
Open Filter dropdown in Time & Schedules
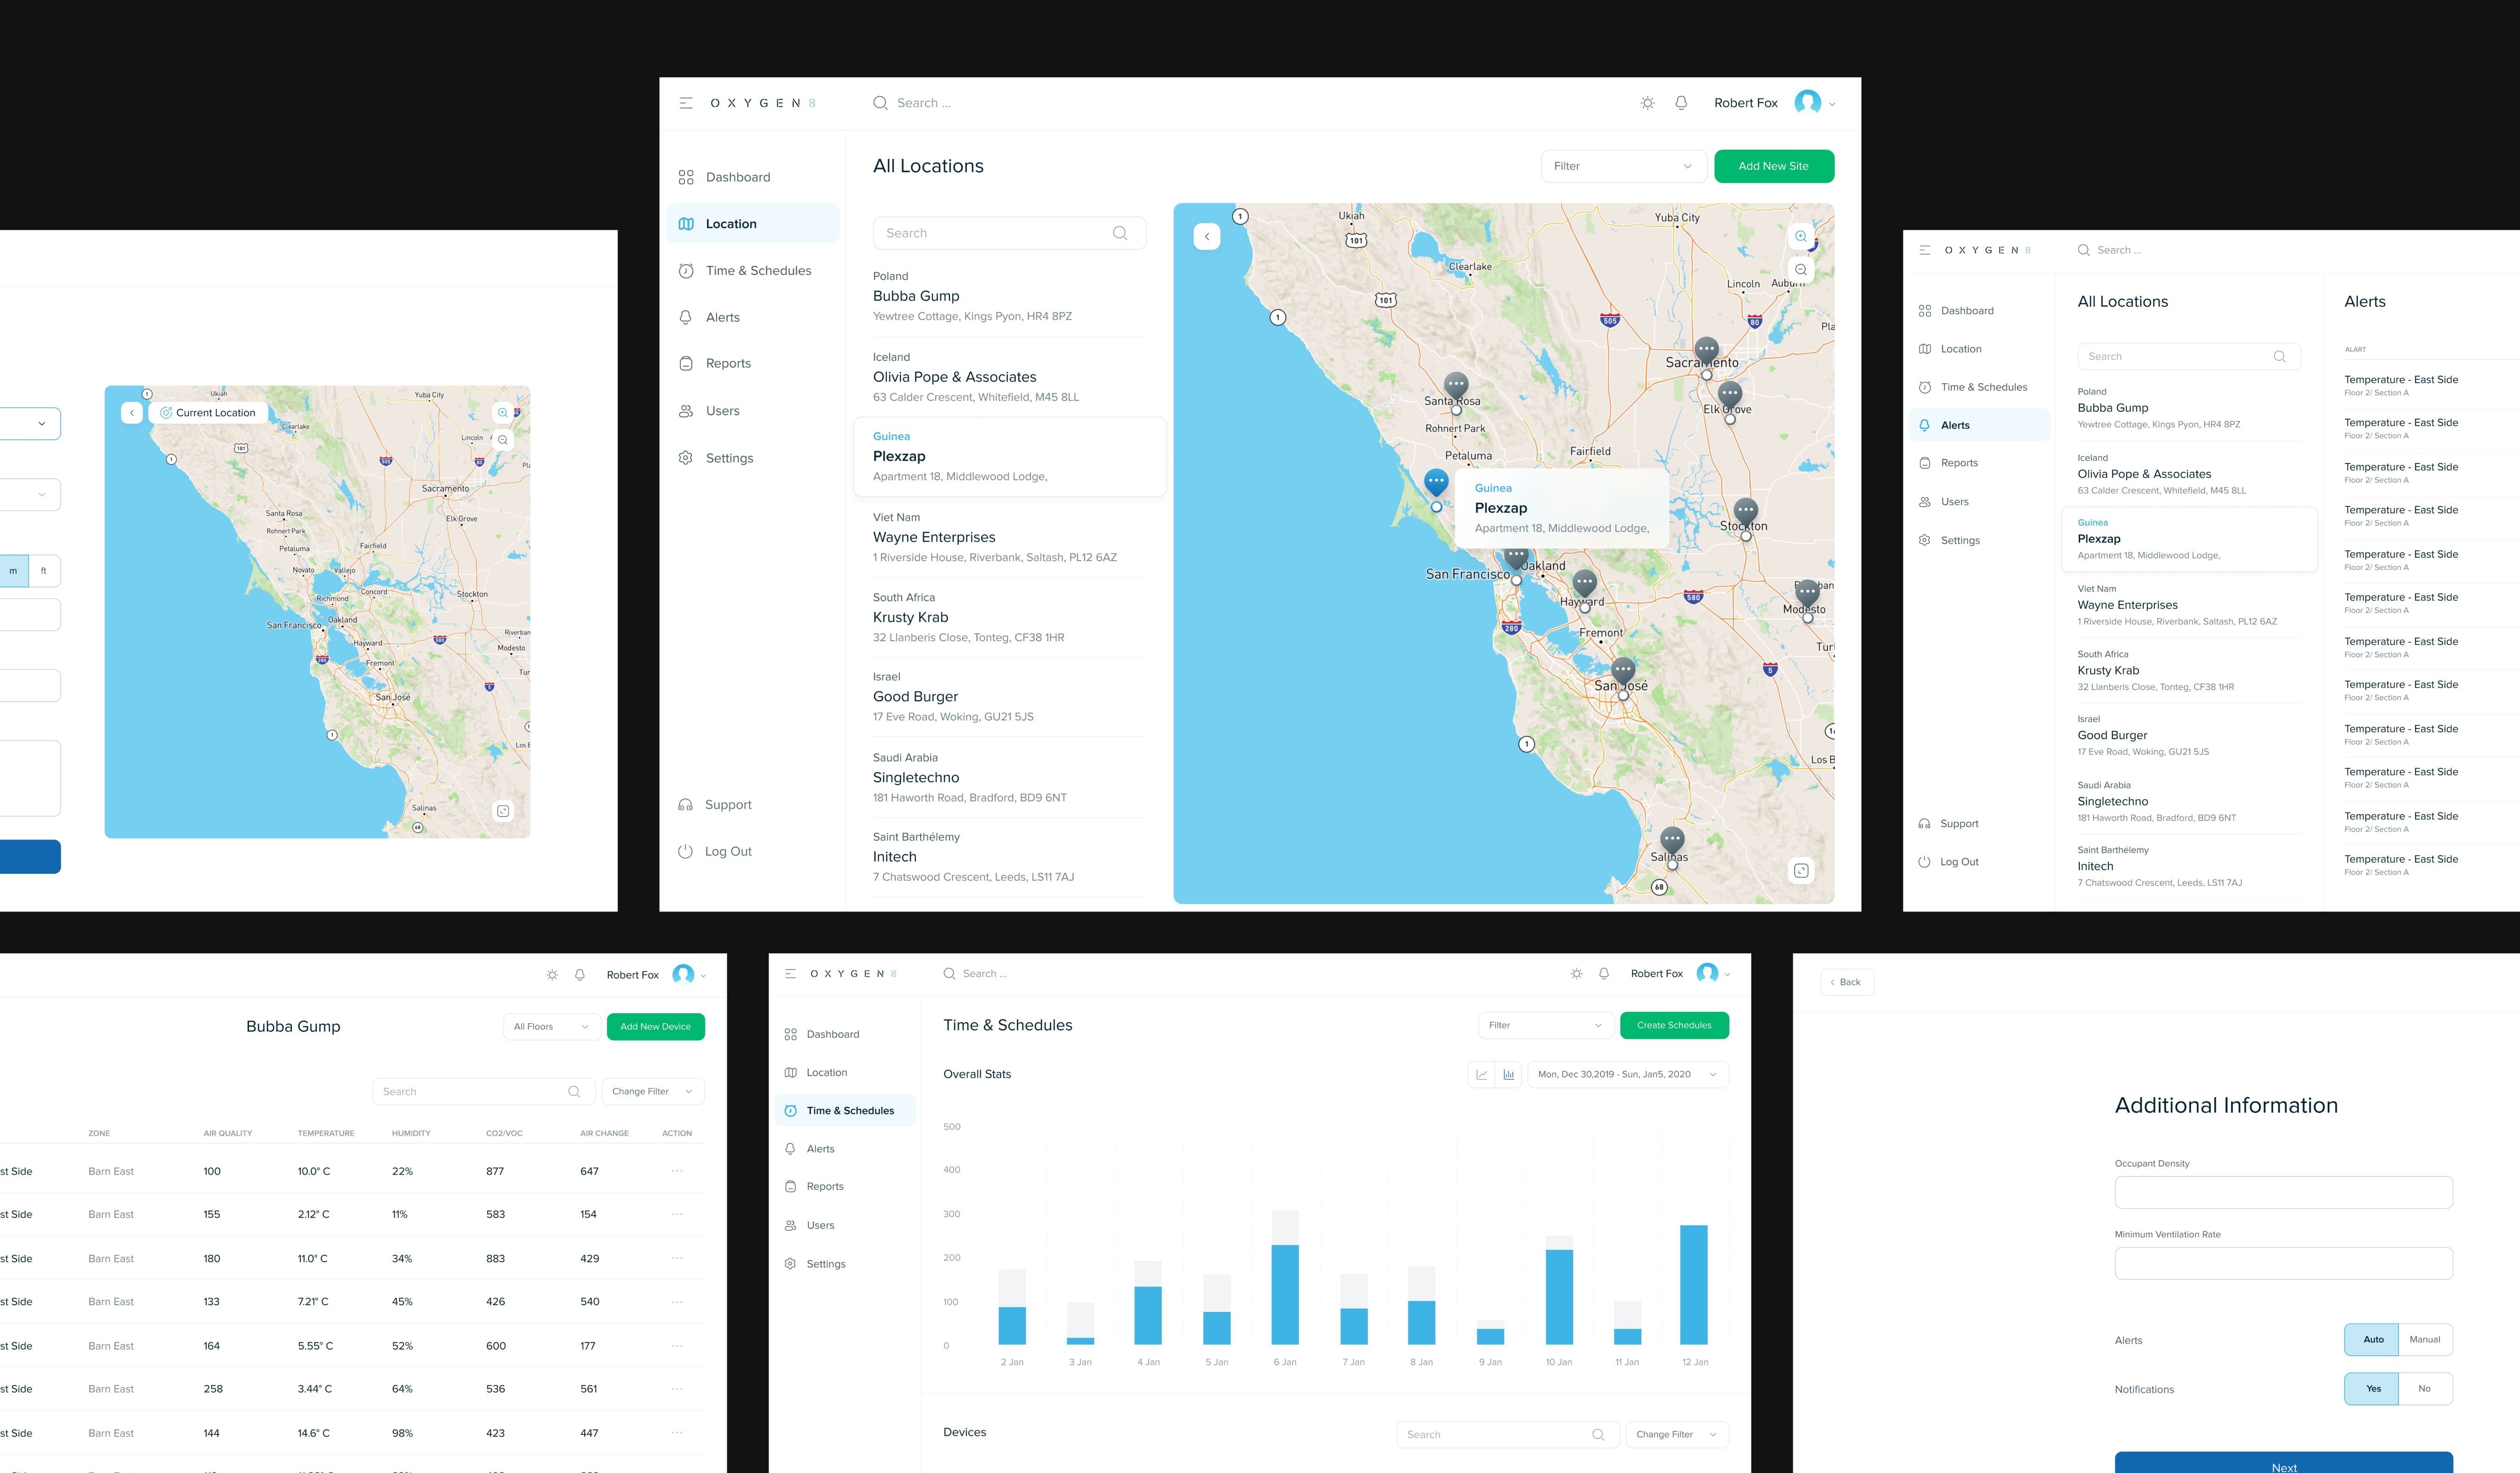click(x=1546, y=1025)
